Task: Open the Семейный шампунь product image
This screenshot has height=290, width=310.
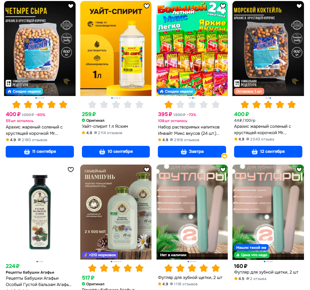Action: pos(116,212)
